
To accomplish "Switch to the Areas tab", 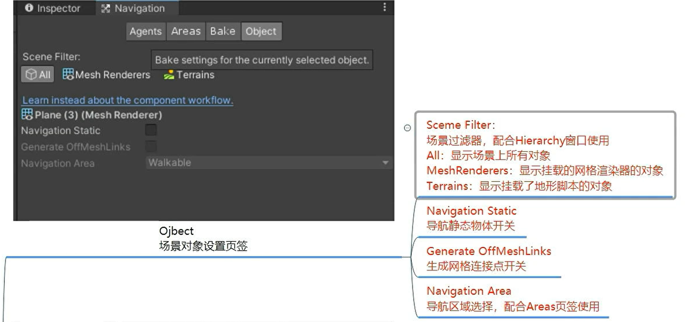I will (x=186, y=31).
